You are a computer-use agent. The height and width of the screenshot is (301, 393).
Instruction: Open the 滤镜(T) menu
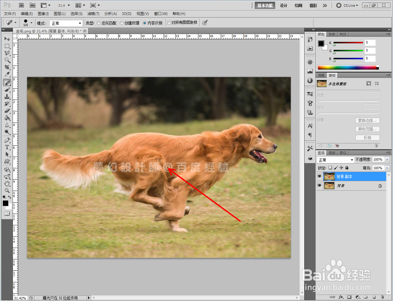tap(93, 14)
